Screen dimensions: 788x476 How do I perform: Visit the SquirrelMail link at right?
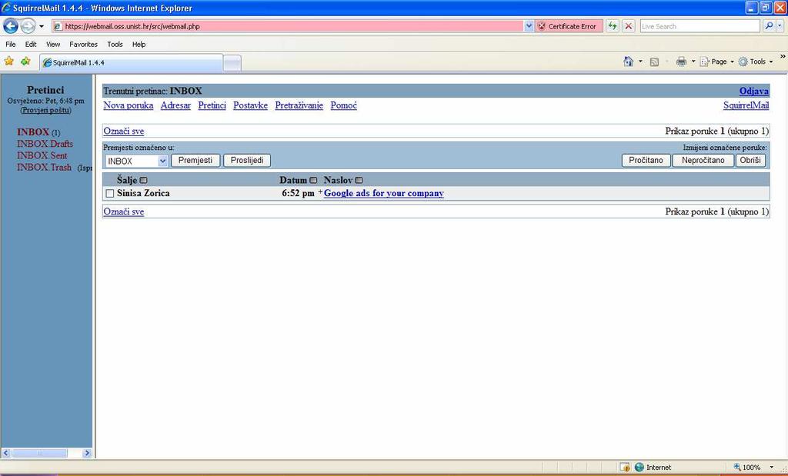click(x=746, y=105)
